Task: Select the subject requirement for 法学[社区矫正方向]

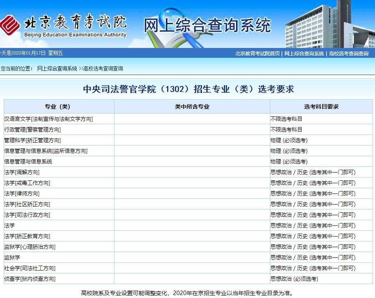Action: point(313,204)
